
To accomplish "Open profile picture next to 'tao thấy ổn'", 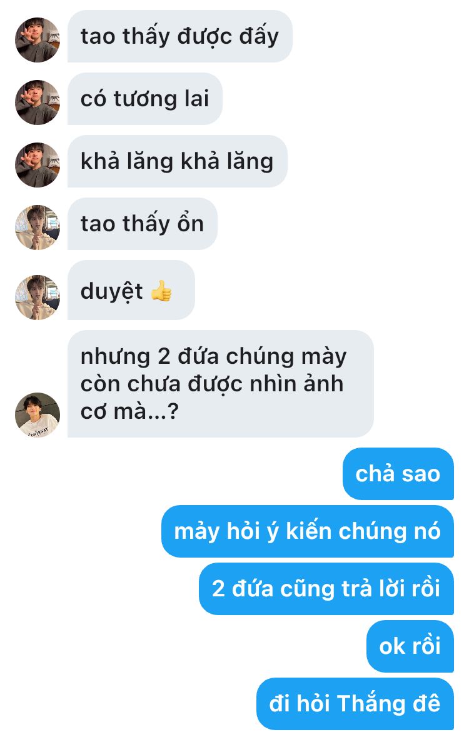I will coord(38,228).
